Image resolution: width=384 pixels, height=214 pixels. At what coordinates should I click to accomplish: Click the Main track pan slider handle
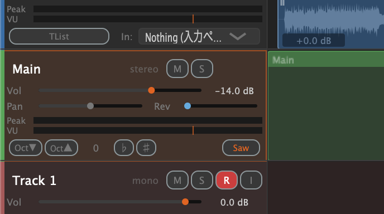[90, 106]
